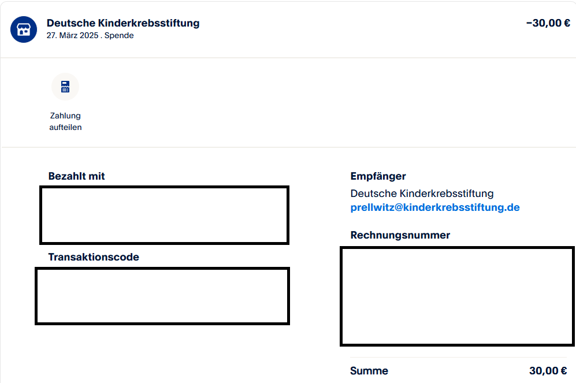Click the Deutsche Kinderkrebsstiftung header title
This screenshot has height=383, width=576.
[x=123, y=23]
